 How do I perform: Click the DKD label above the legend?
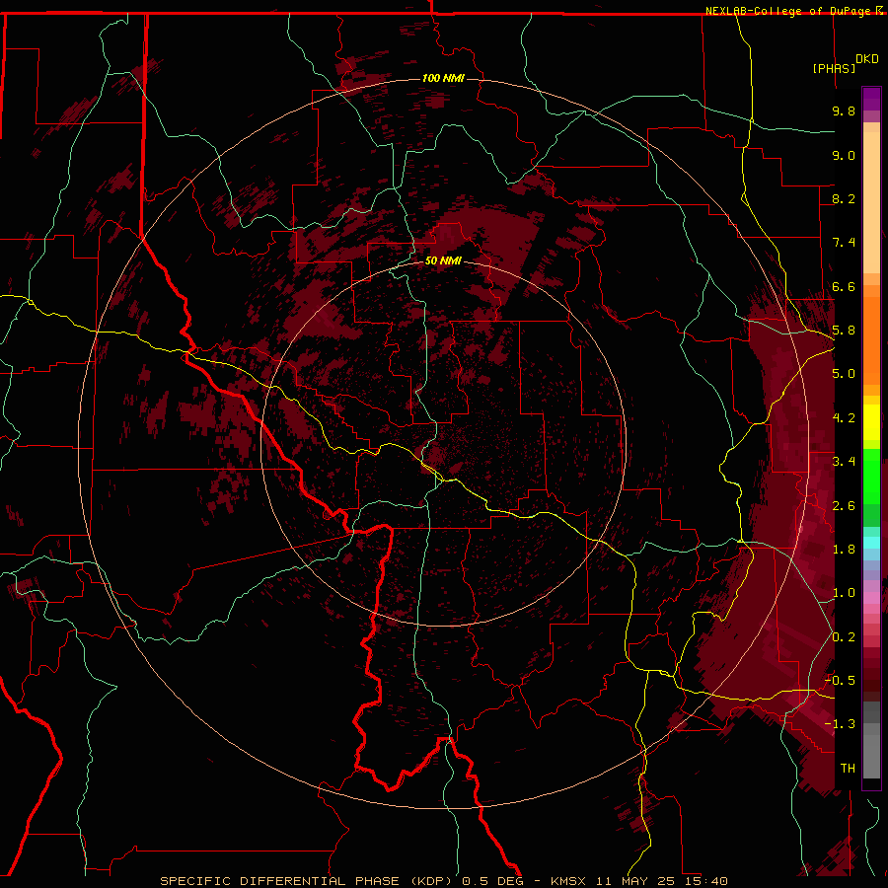(867, 59)
